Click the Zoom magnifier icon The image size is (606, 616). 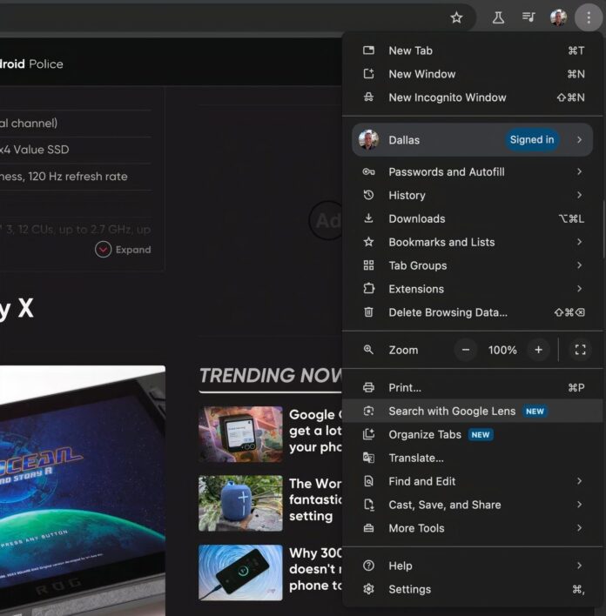point(368,350)
